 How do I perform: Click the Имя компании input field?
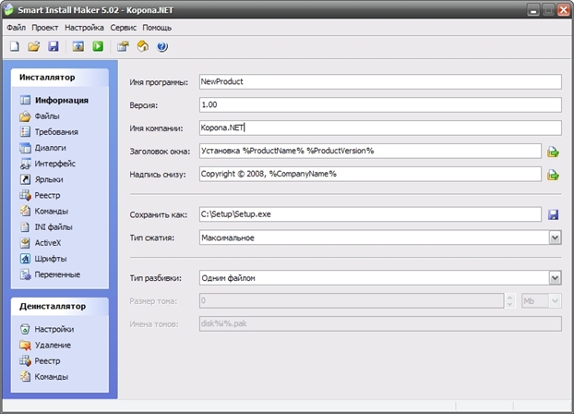pyautogui.click(x=380, y=128)
